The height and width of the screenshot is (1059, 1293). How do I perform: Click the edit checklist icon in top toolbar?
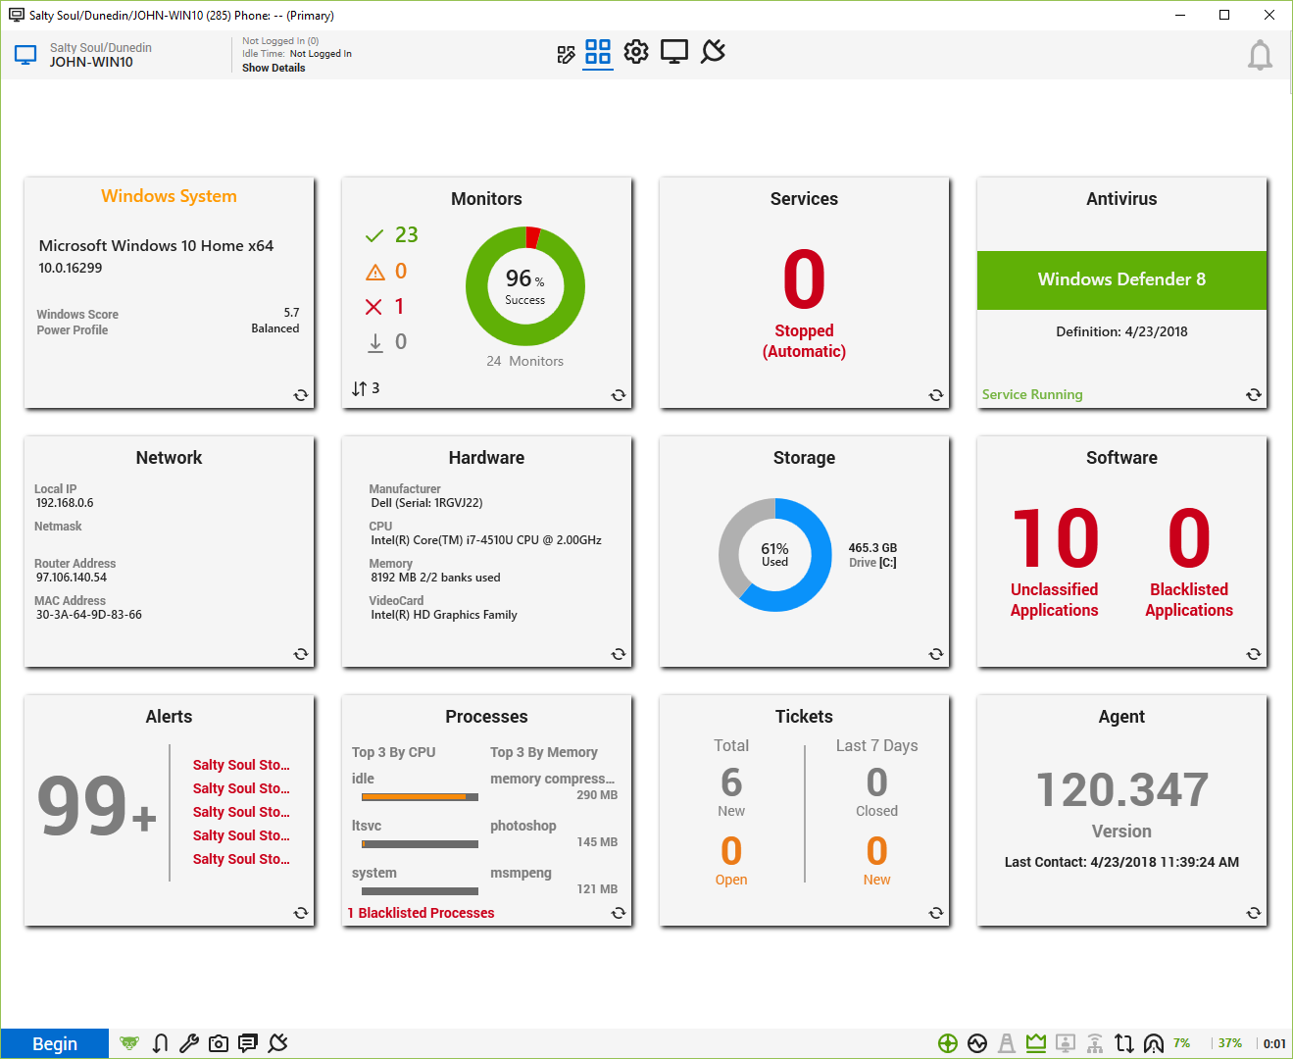(x=566, y=55)
